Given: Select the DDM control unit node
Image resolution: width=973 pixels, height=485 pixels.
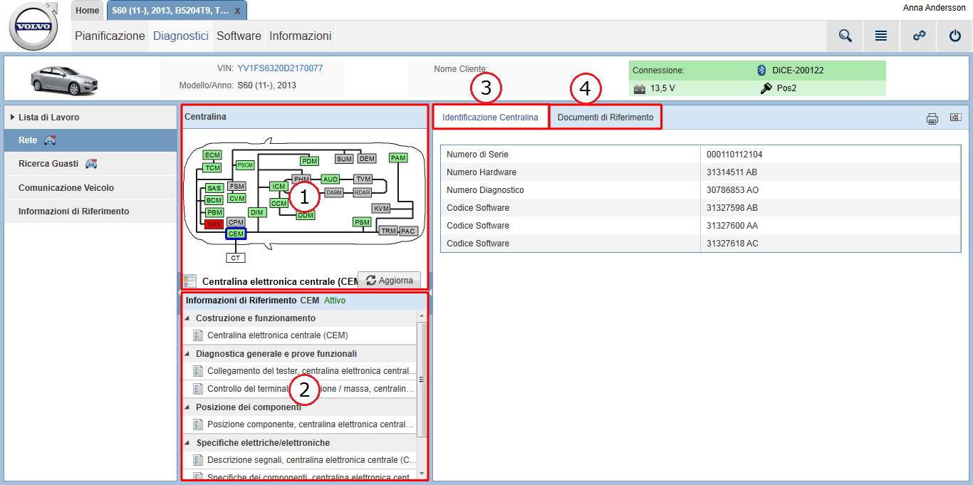Looking at the screenshot, I should [306, 215].
